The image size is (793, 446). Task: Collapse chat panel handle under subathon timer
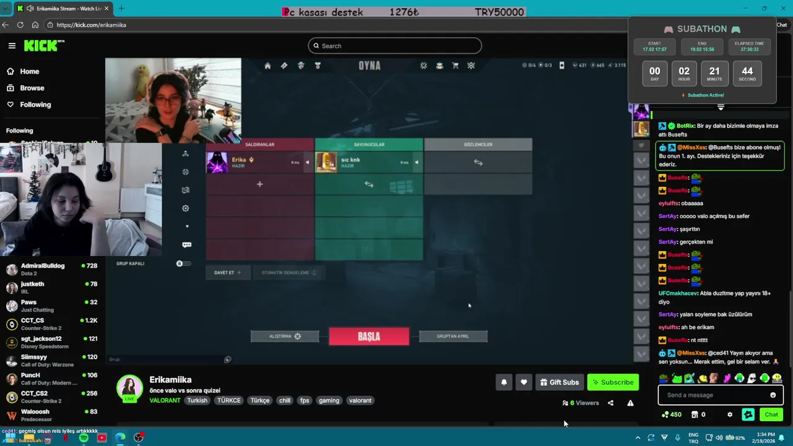pyautogui.click(x=721, y=107)
